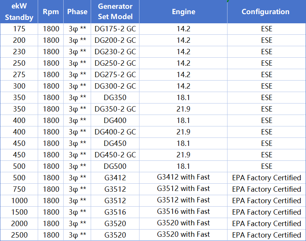Click the 200 ekW standby cell
306x241 pixels.
(19, 40)
